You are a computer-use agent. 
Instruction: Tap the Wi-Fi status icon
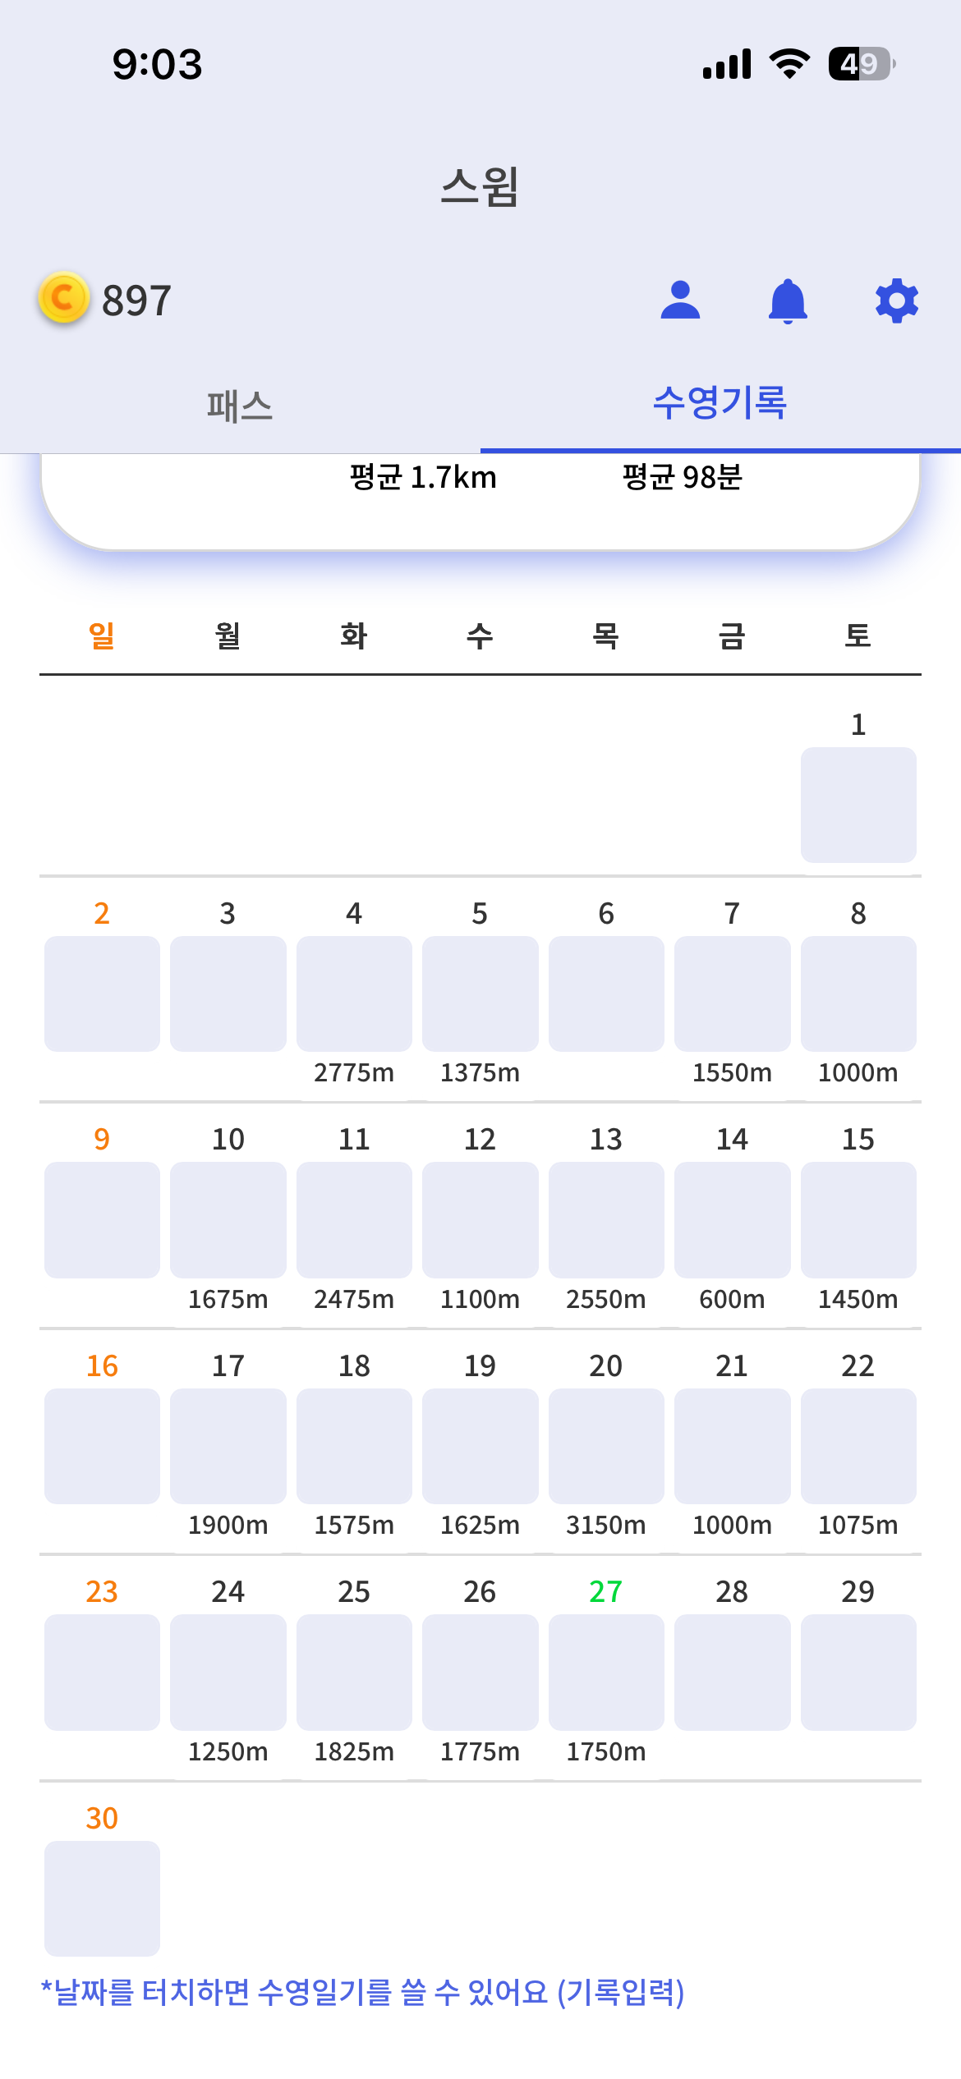click(x=789, y=64)
